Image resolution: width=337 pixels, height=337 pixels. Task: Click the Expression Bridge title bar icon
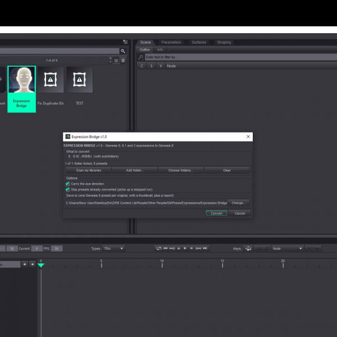point(68,136)
